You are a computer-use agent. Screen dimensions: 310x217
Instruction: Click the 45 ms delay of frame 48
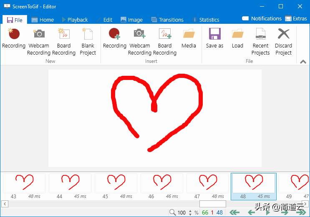[264, 196]
